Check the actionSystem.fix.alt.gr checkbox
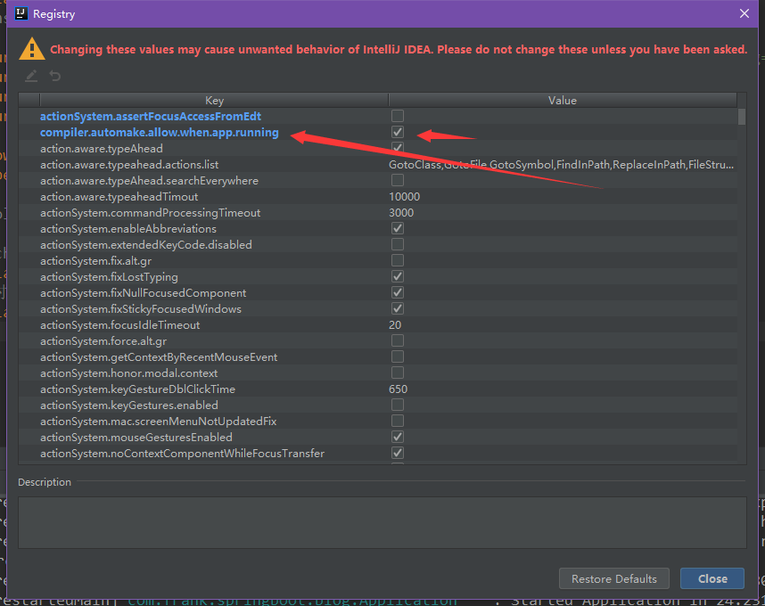Viewport: 765px width, 606px height. tap(398, 261)
